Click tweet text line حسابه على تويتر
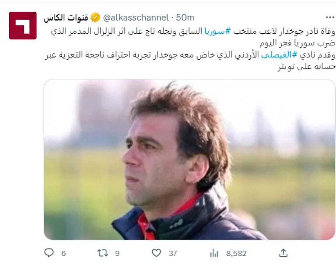The width and height of the screenshot is (336, 264). click(x=306, y=67)
